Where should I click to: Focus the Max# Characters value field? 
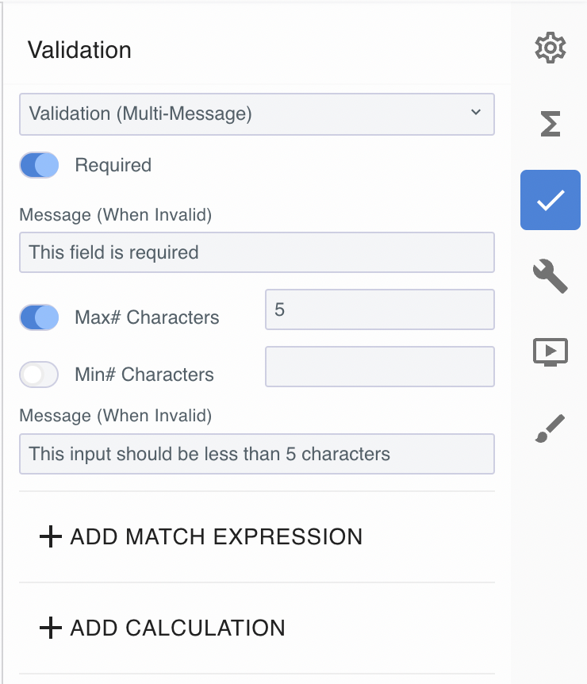(x=379, y=309)
